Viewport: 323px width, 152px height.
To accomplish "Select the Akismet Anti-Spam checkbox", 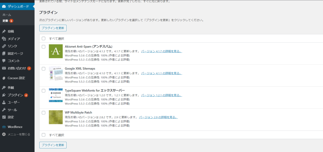I will (x=44, y=47).
